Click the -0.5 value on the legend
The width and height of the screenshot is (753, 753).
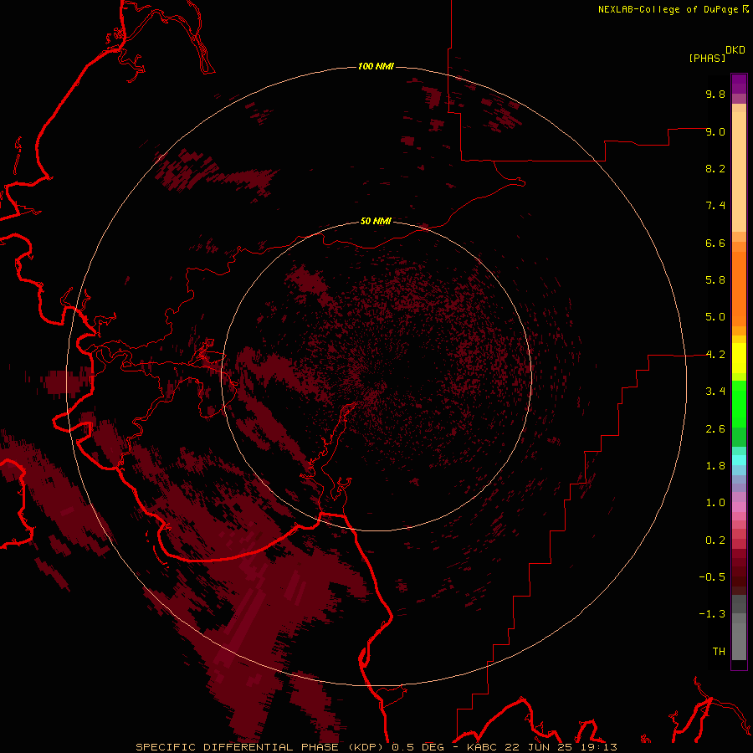712,577
